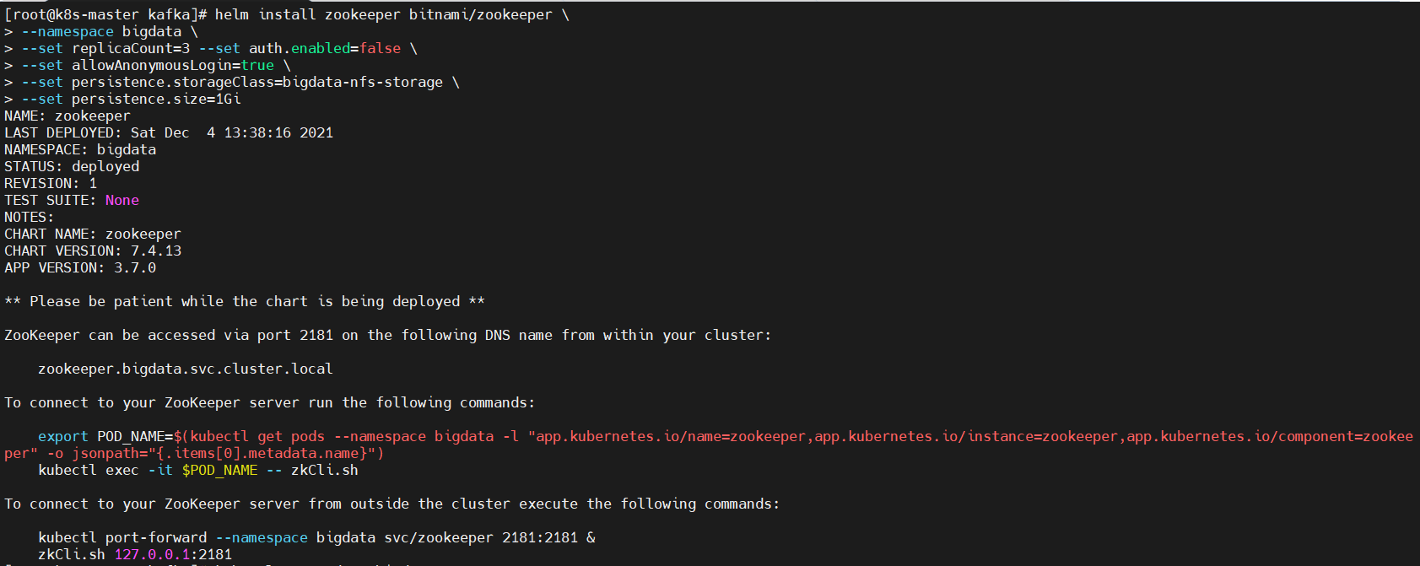Image resolution: width=1420 pixels, height=566 pixels.
Task: Click the 'persistence.storageClass=bigdata-nfs-storage' text
Action: [x=257, y=82]
